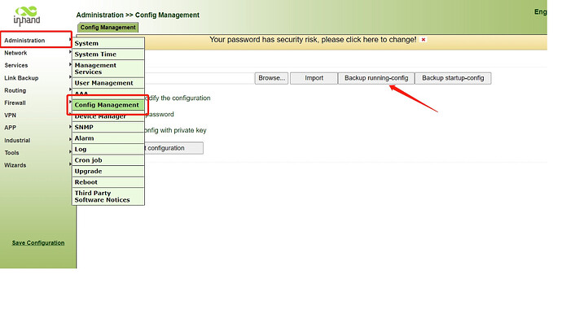Click the Browse... button

point(271,78)
